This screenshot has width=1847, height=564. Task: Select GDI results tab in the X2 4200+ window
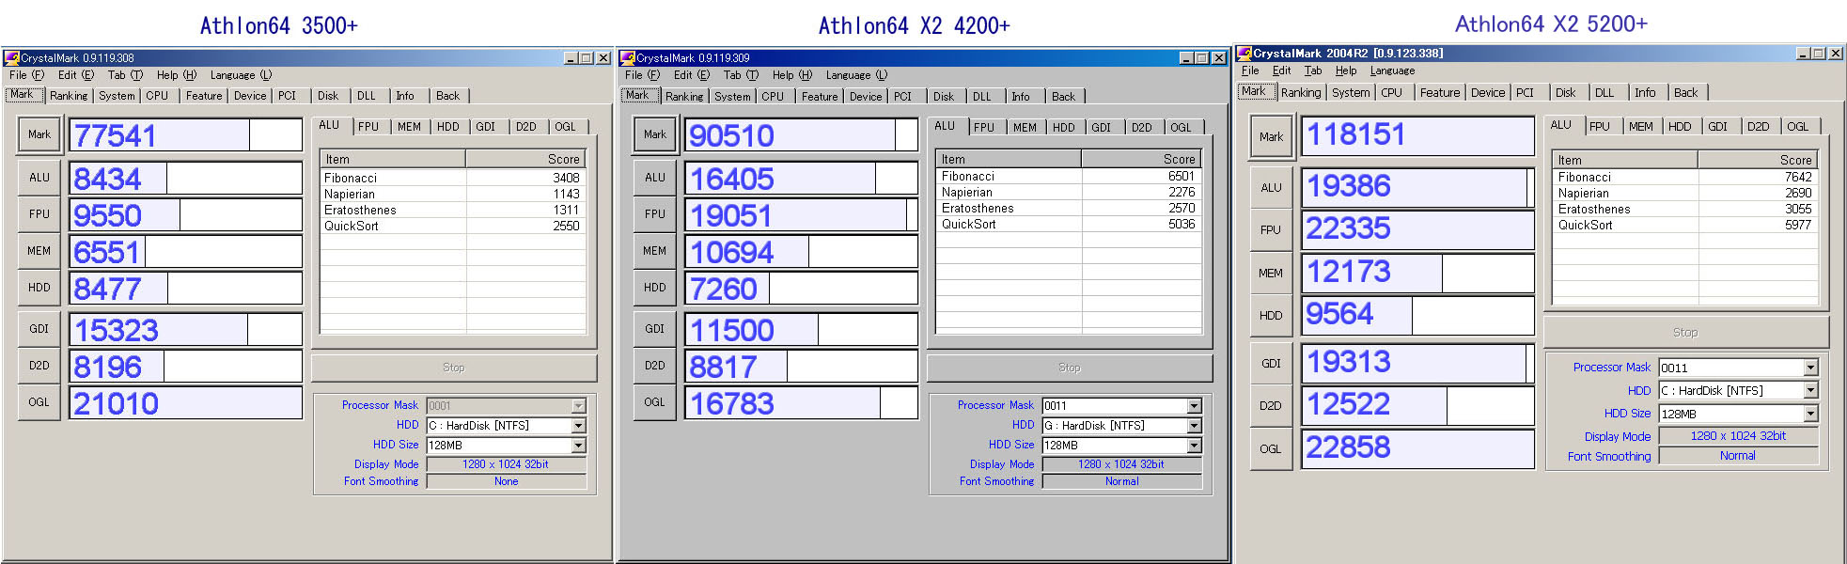point(1102,128)
